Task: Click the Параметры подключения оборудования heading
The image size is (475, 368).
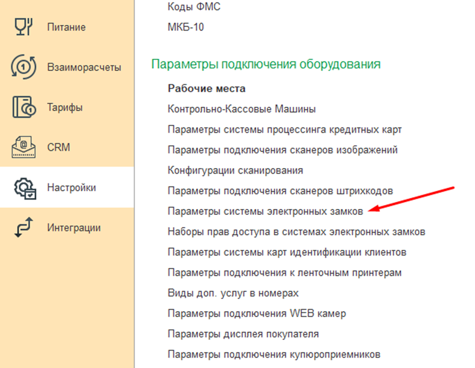Action: click(x=266, y=64)
